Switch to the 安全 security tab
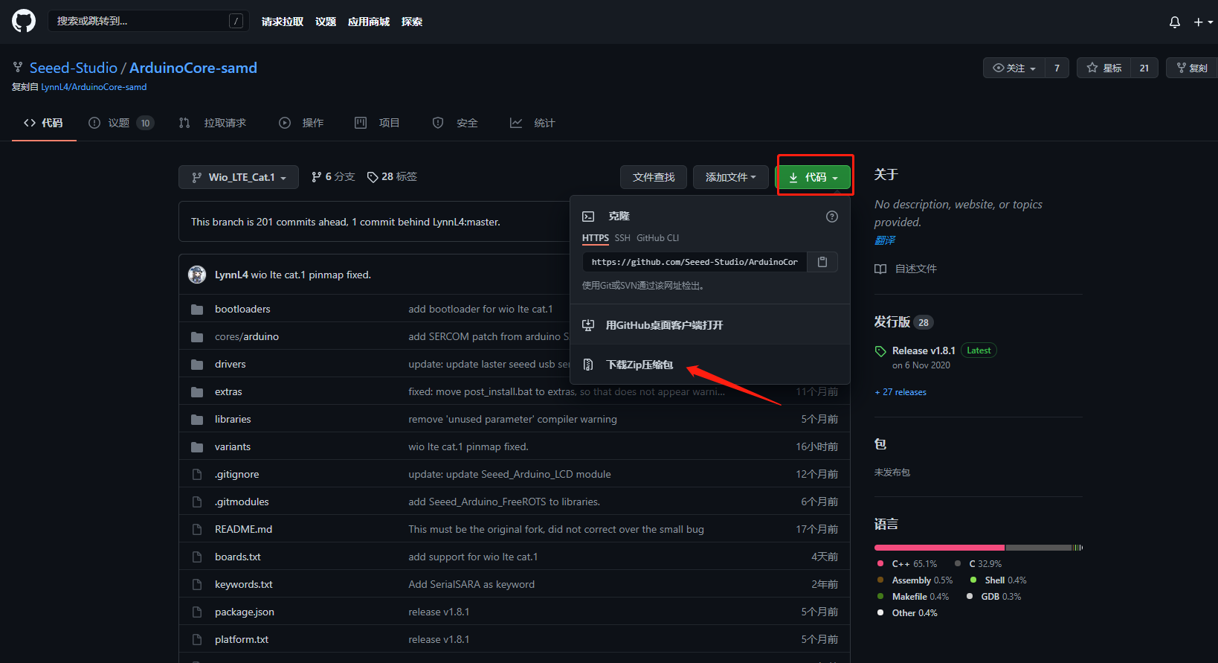This screenshot has width=1218, height=663. point(455,123)
